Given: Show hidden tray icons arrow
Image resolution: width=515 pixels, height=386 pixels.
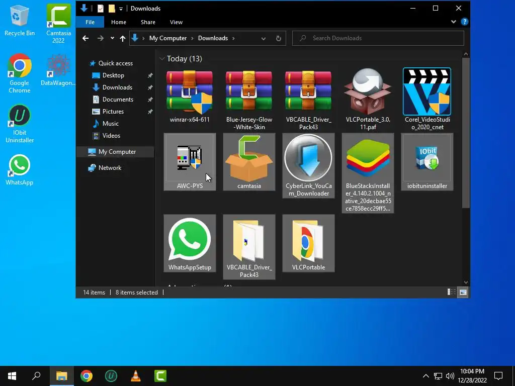Looking at the screenshot, I should [425, 376].
